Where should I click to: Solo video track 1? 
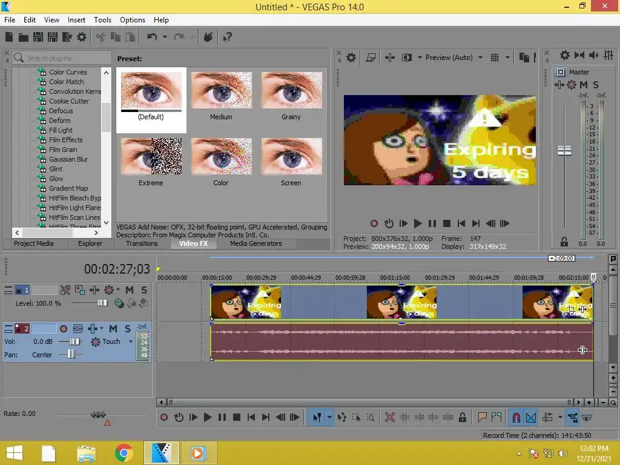click(144, 290)
